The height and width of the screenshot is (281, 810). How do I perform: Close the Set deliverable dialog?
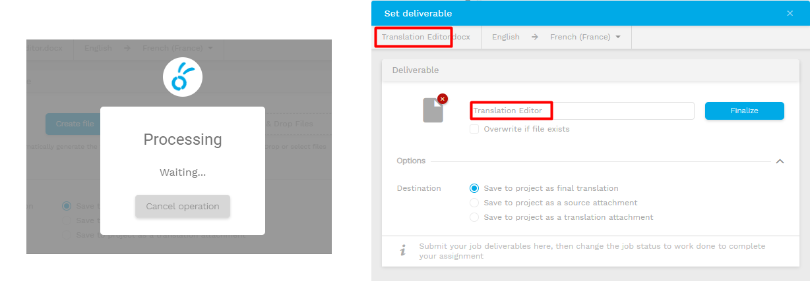[790, 13]
